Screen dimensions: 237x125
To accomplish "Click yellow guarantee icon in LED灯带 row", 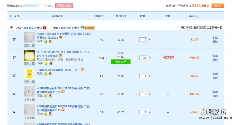I will coord(46,63).
